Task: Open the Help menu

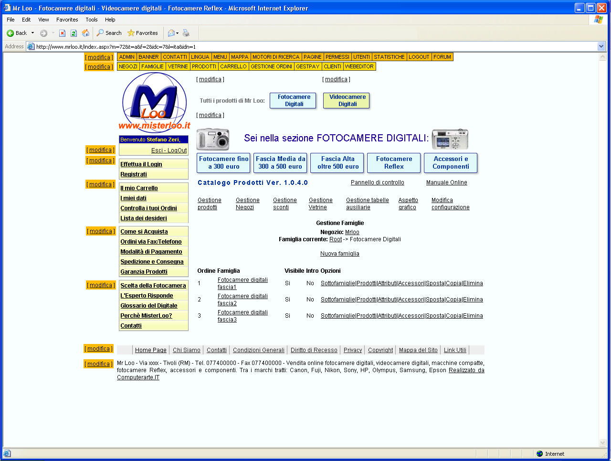Action: 110,20
